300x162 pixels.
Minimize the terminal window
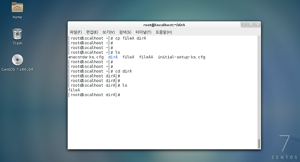[x=244, y=25]
